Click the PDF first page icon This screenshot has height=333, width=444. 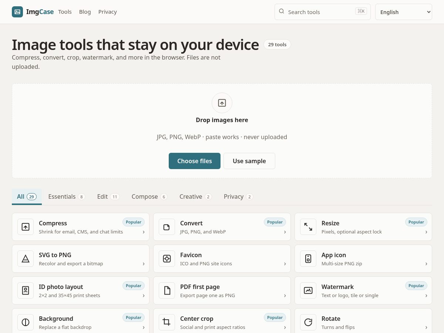167,290
